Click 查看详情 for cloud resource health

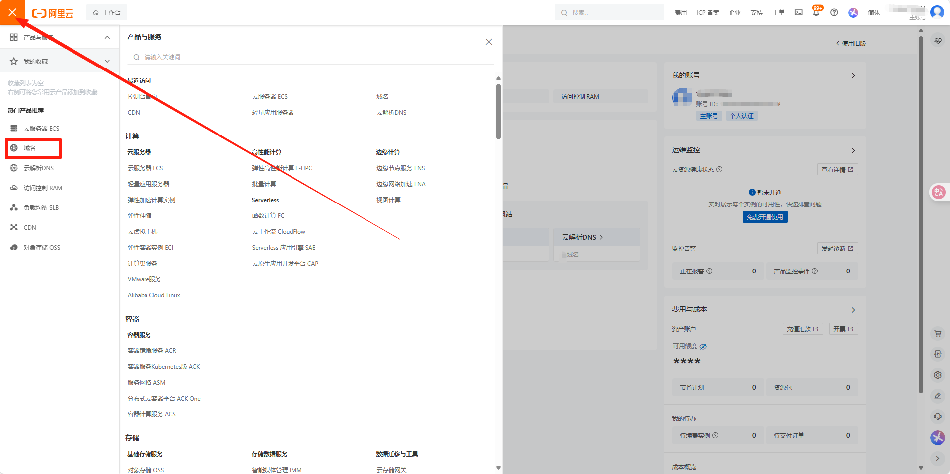837,170
